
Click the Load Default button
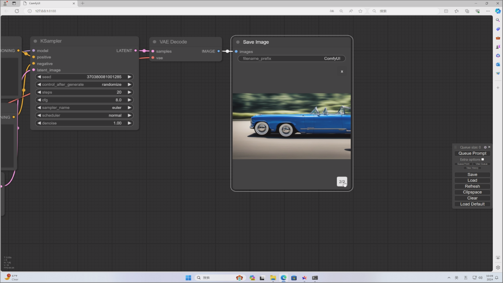tap(472, 204)
